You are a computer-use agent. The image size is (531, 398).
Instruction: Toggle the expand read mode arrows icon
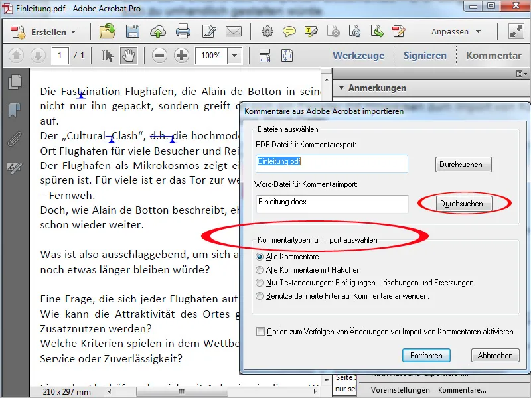click(516, 31)
